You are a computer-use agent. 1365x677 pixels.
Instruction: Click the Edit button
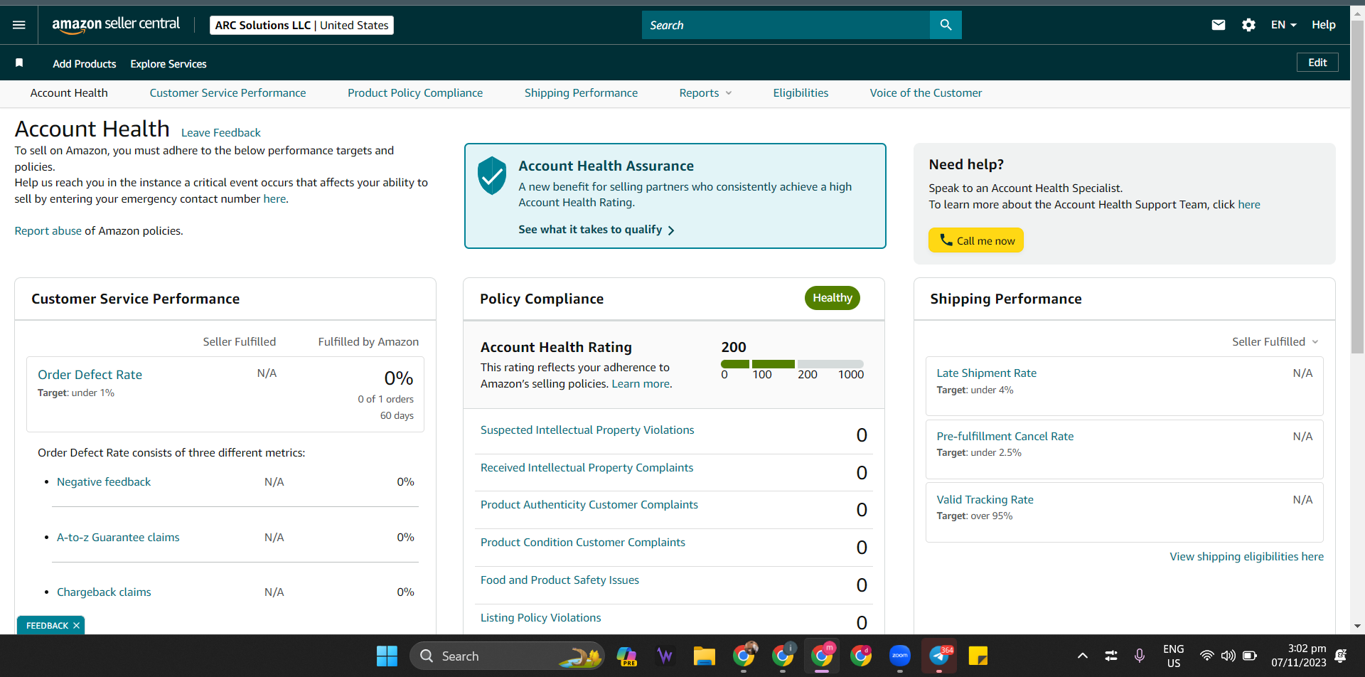pos(1317,63)
